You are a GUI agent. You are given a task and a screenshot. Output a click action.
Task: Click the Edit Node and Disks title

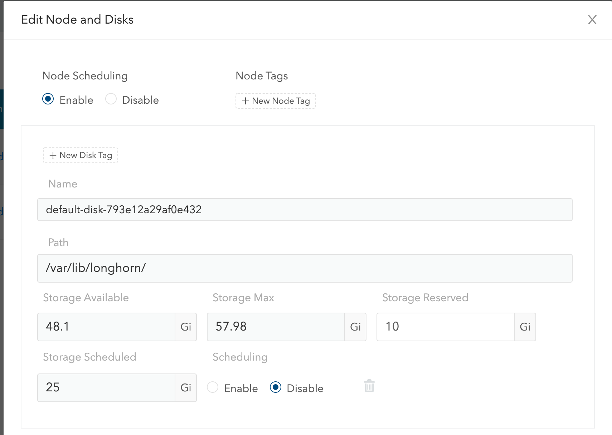tap(77, 20)
